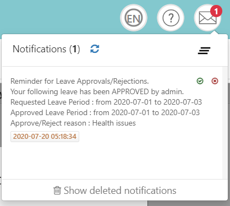Screen dimensions: 230x206
Task: Click the bold 1 in Notifications title
Action: tap(75, 49)
